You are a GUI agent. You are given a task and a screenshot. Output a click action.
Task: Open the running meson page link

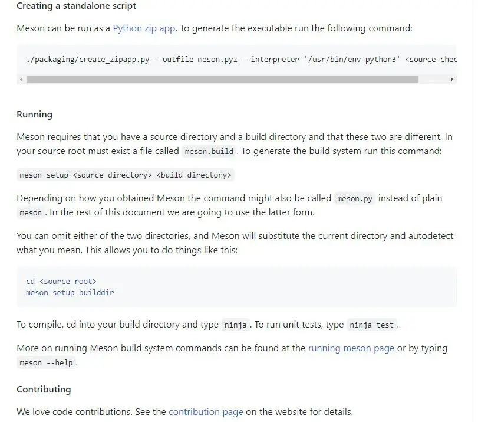click(351, 348)
